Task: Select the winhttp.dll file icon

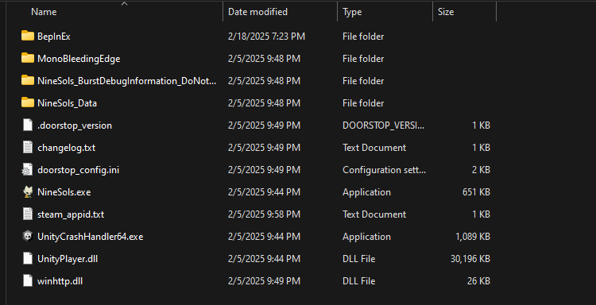Action: click(28, 280)
